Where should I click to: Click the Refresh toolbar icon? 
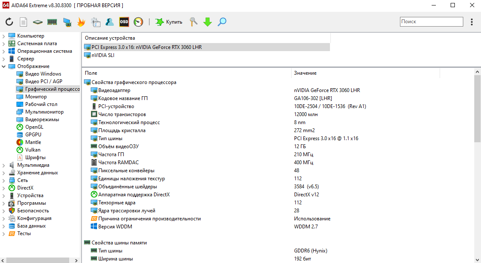tap(9, 22)
